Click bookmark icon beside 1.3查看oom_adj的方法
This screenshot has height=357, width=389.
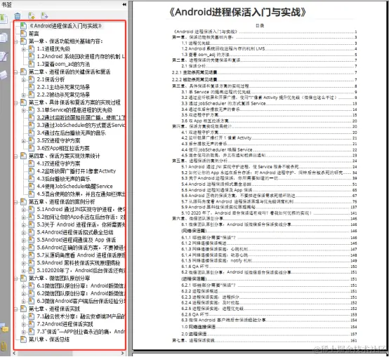[x=32, y=64]
